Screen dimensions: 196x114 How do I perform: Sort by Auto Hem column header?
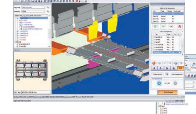178,11
